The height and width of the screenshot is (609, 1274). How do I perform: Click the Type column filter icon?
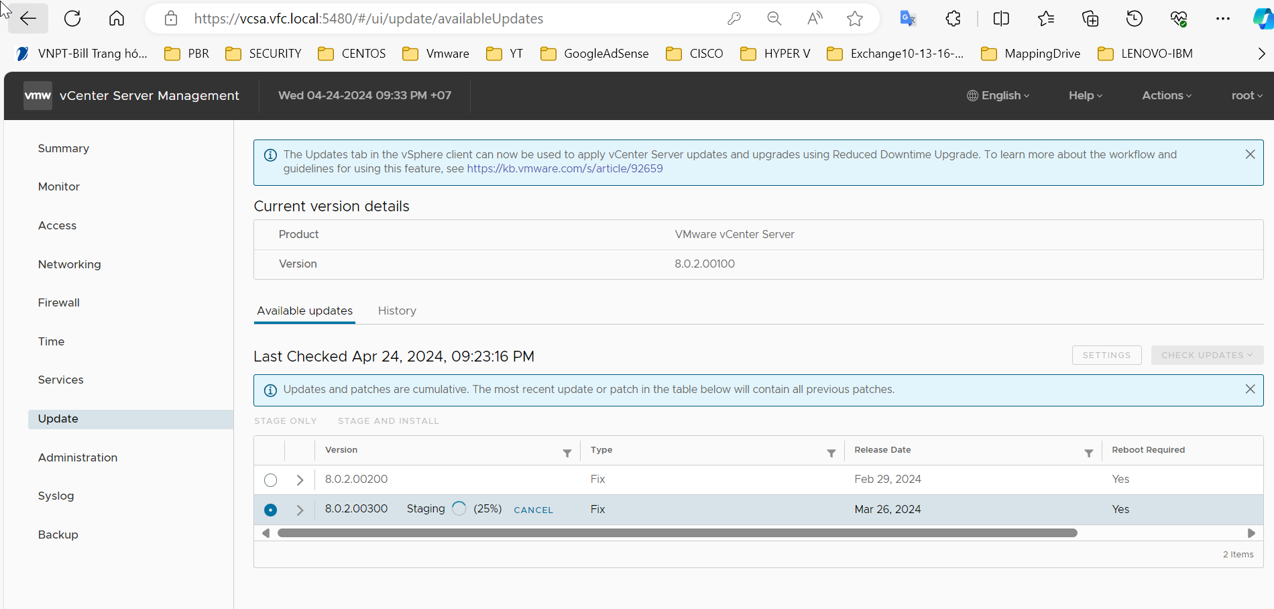[831, 453]
